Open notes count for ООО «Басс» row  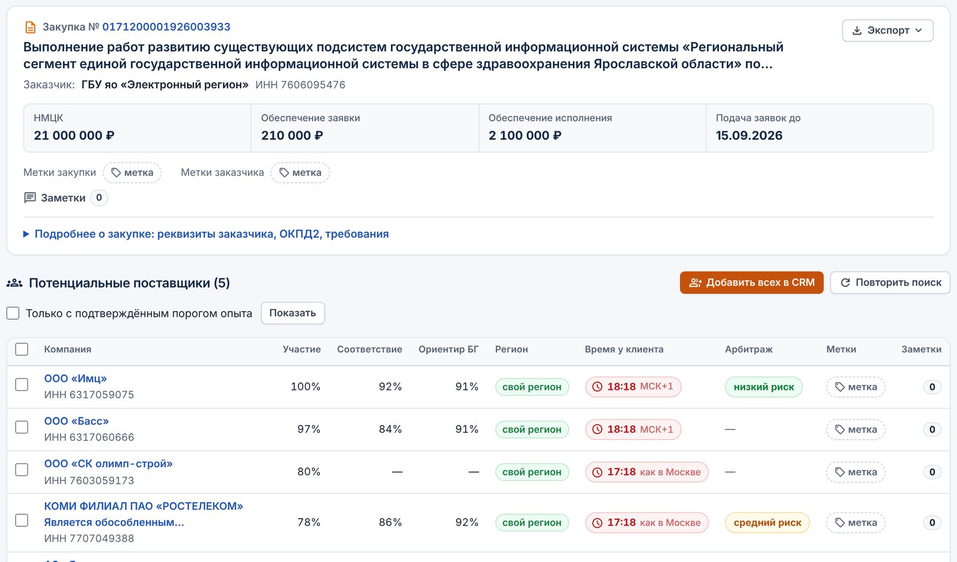click(932, 430)
